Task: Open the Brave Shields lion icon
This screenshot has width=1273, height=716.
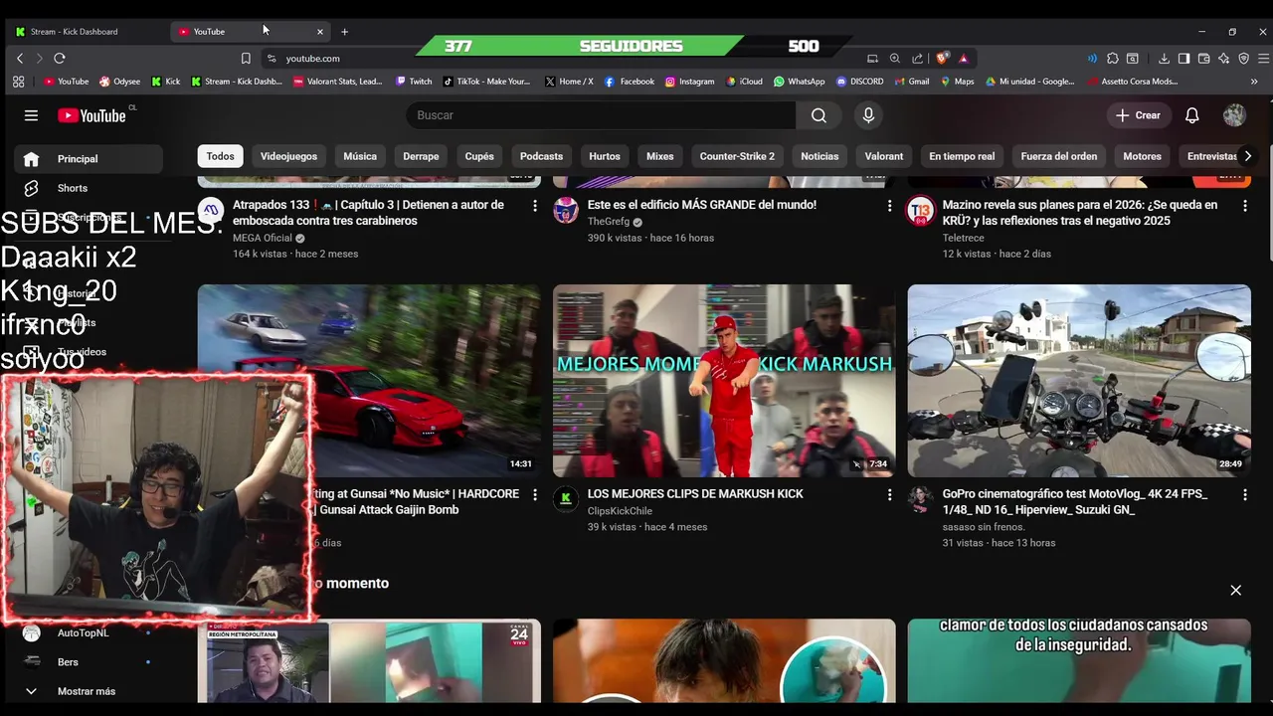Action: [x=942, y=59]
